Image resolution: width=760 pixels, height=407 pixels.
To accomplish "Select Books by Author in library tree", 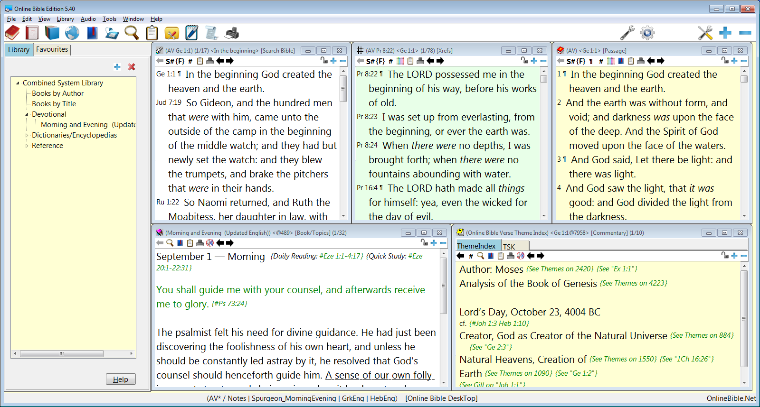I will 57,93.
